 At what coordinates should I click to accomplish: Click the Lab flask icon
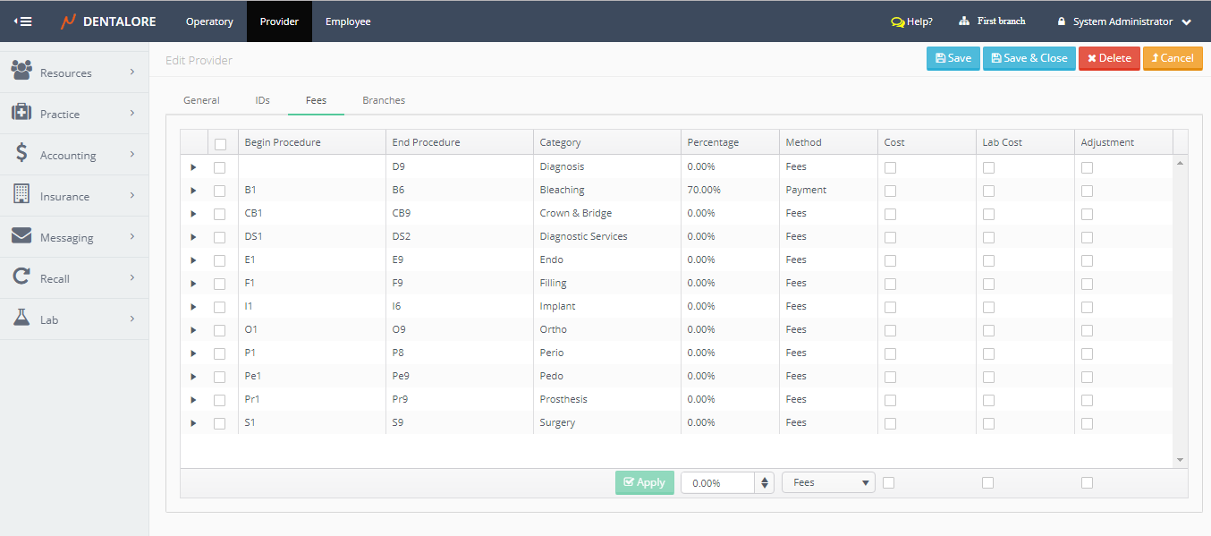pyautogui.click(x=21, y=319)
